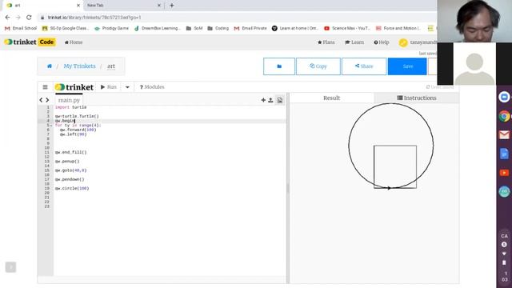Click the Share button
512x288 pixels.
click(364, 66)
